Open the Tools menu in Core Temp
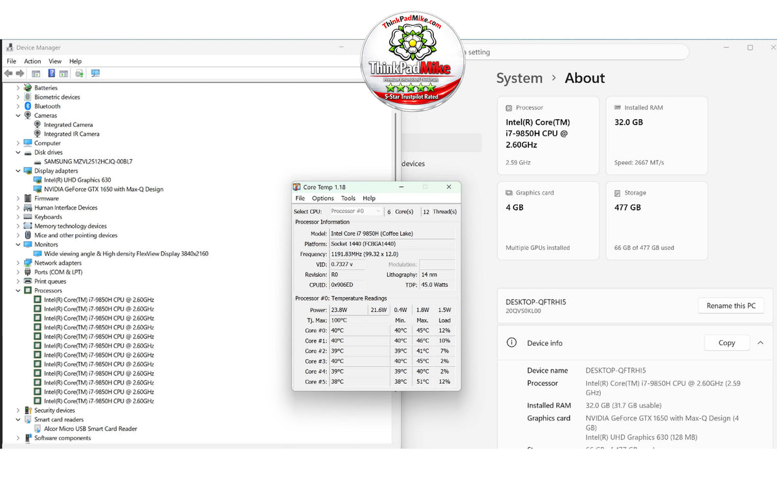 [x=348, y=199]
